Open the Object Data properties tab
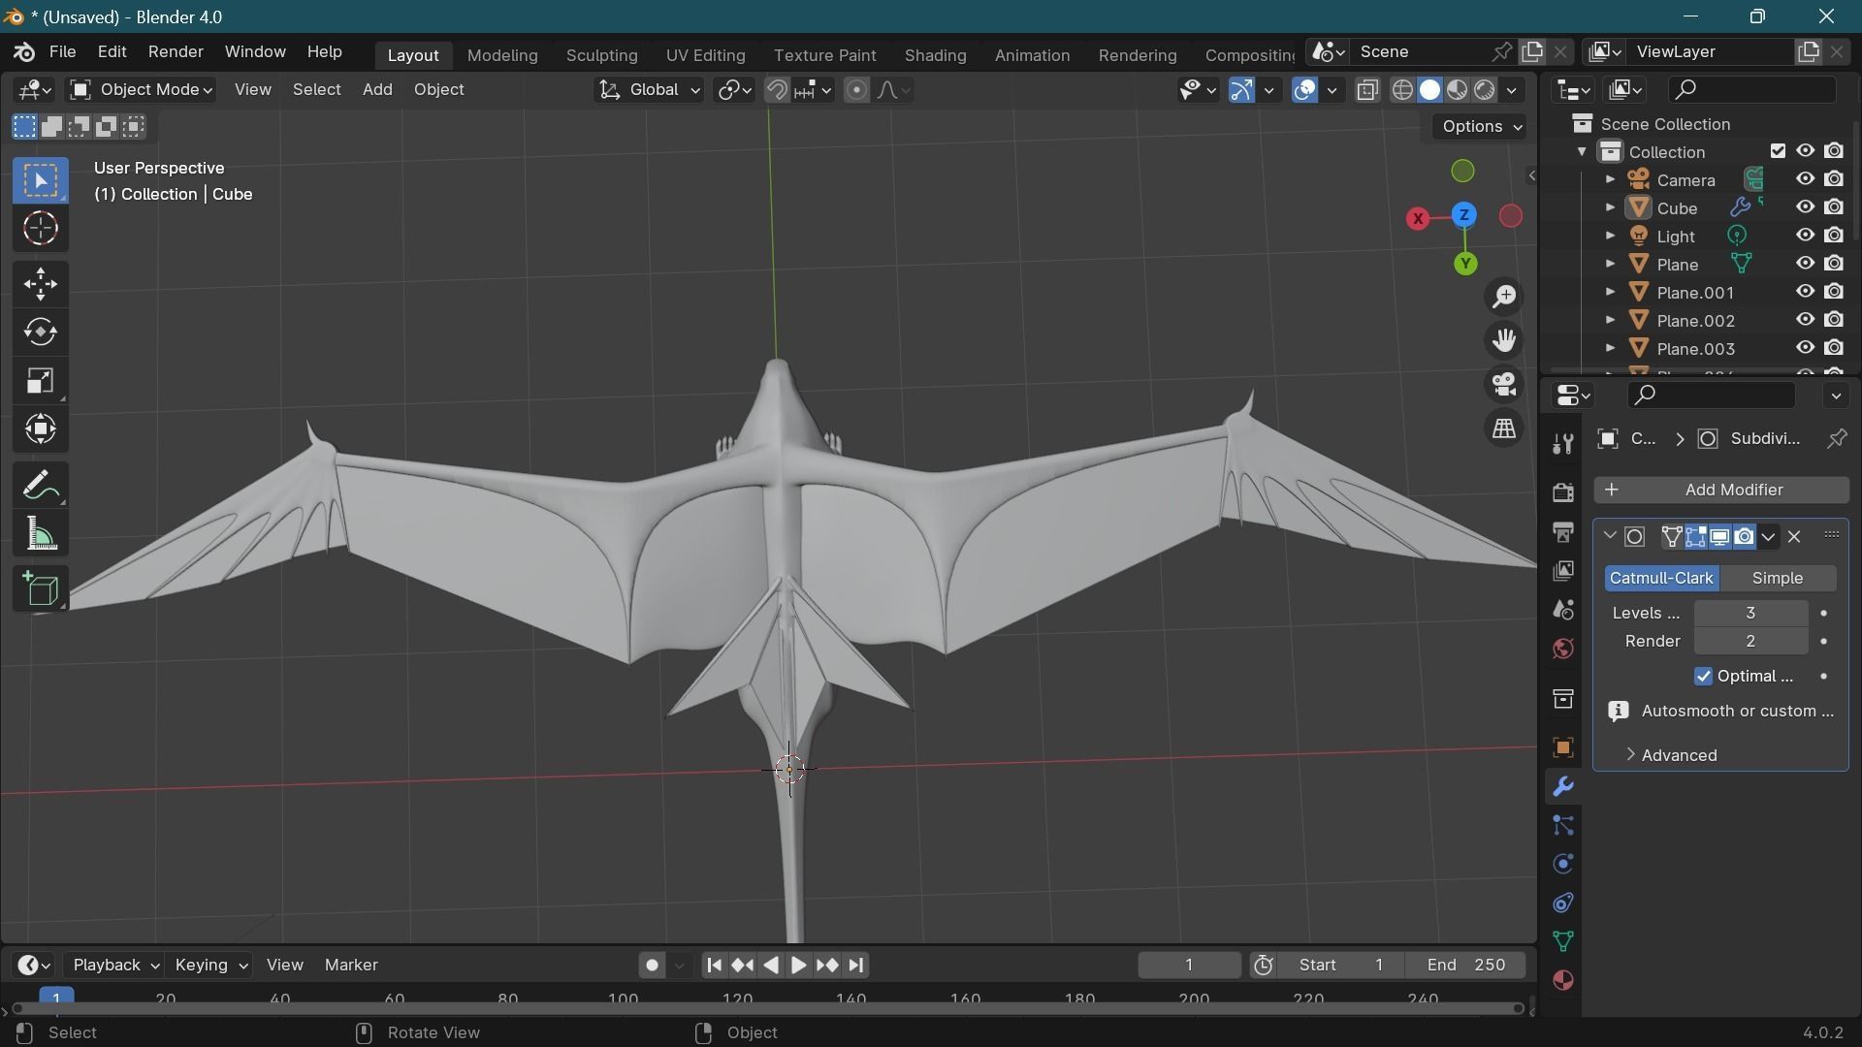This screenshot has height=1047, width=1862. [1562, 941]
